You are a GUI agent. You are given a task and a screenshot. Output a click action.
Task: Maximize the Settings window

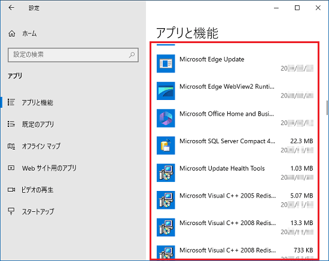click(297, 8)
